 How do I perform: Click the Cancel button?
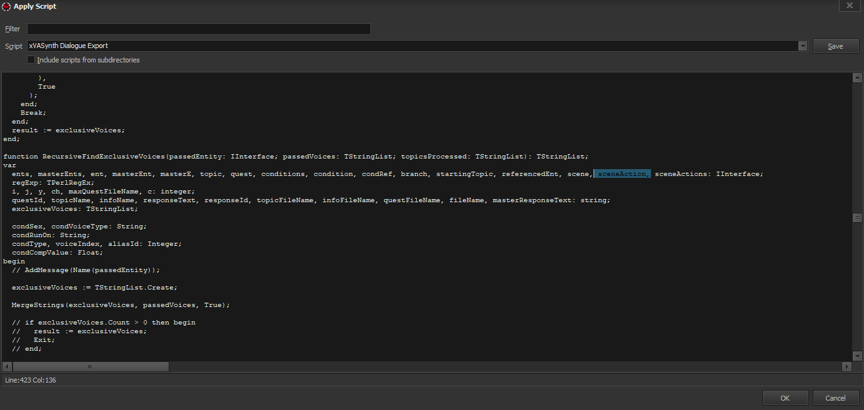[835, 398]
